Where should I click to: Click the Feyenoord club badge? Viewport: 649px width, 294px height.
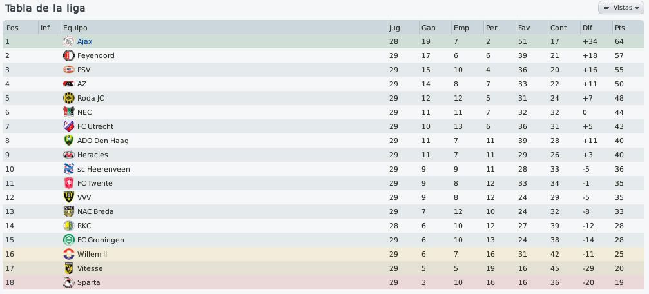point(69,55)
